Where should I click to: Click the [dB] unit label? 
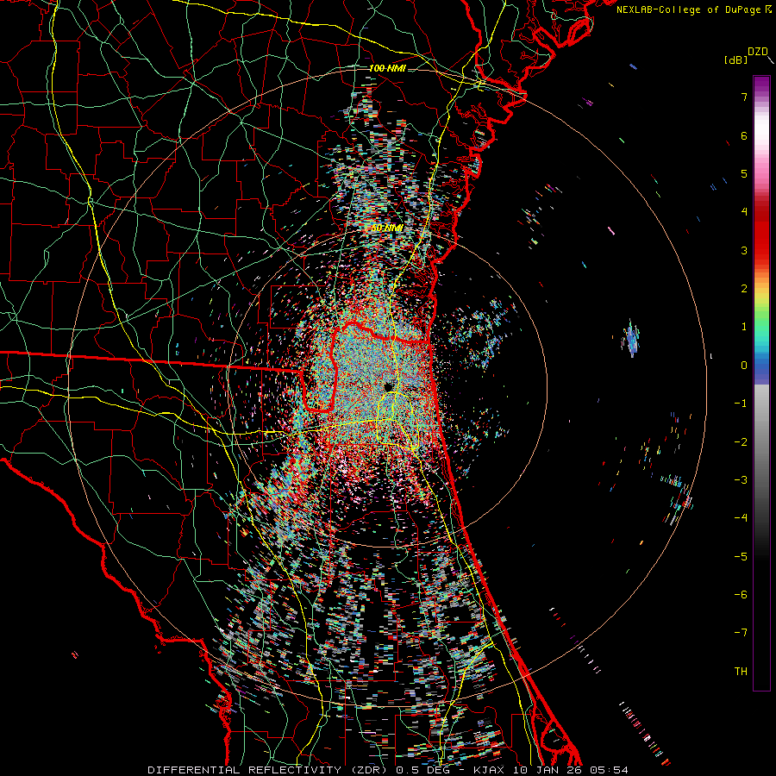[735, 59]
